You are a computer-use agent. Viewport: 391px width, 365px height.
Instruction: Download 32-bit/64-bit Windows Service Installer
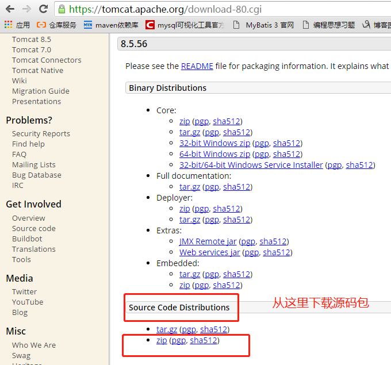pyautogui.click(x=251, y=165)
